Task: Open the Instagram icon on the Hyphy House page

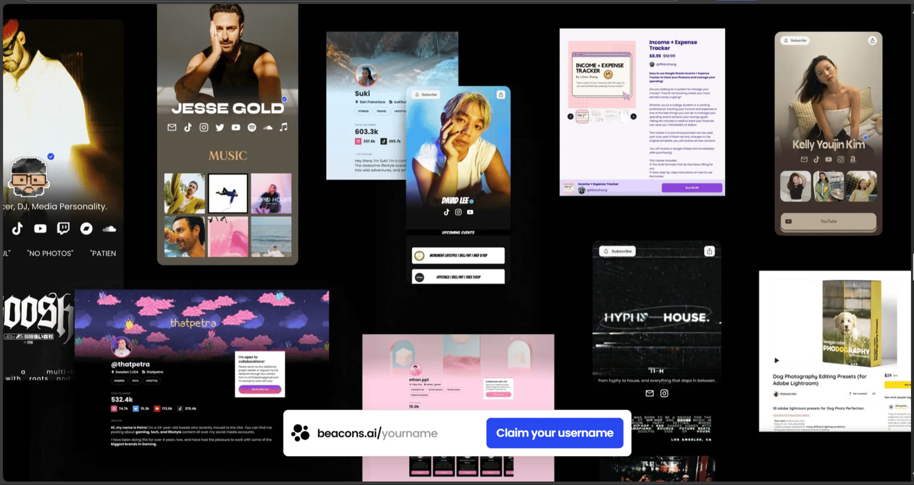Action: [x=664, y=394]
